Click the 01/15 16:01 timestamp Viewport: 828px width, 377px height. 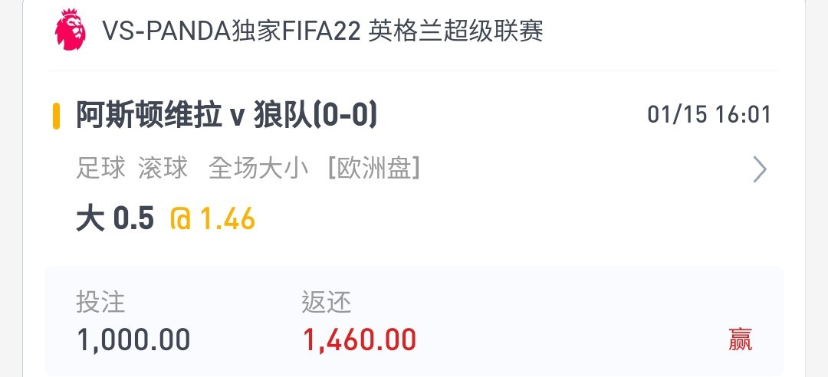708,115
